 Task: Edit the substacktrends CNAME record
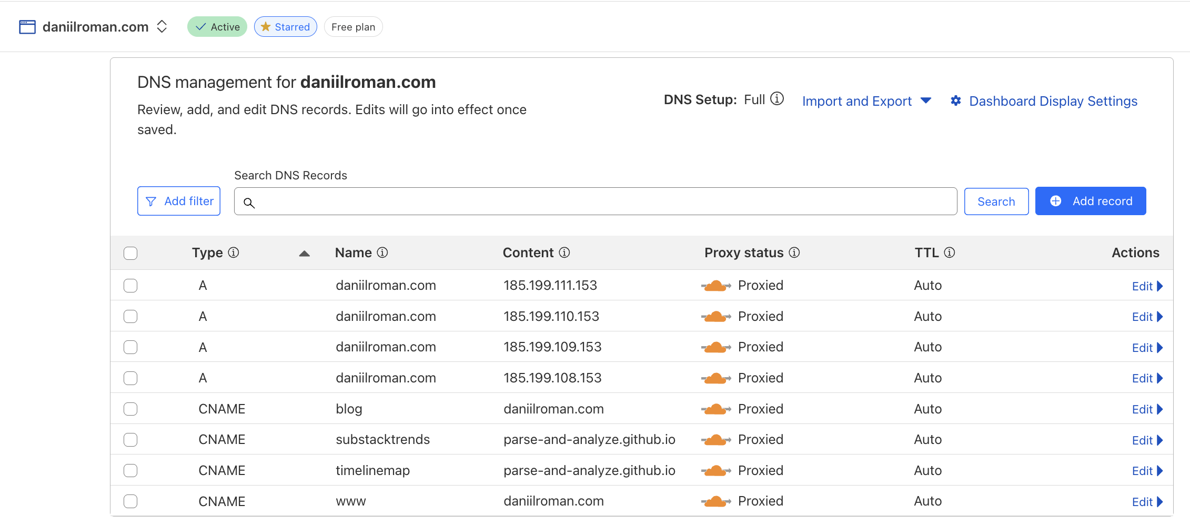coord(1147,440)
